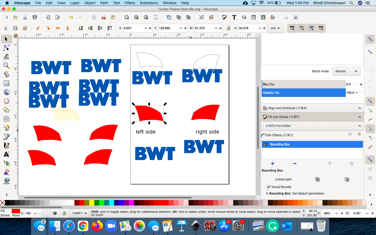
Task: Open the Layer 1 layer dropdown
Action: (80, 213)
